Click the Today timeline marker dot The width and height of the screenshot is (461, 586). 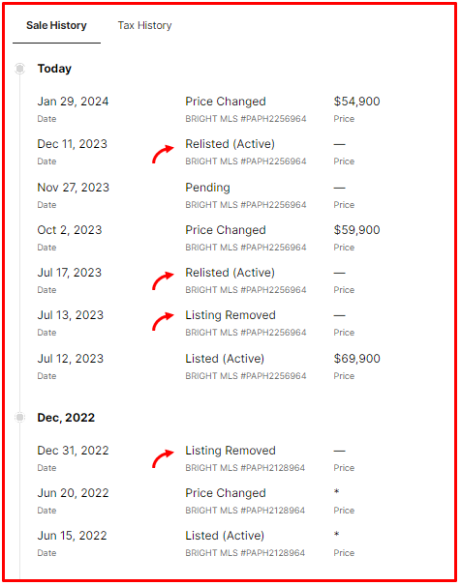[x=19, y=69]
